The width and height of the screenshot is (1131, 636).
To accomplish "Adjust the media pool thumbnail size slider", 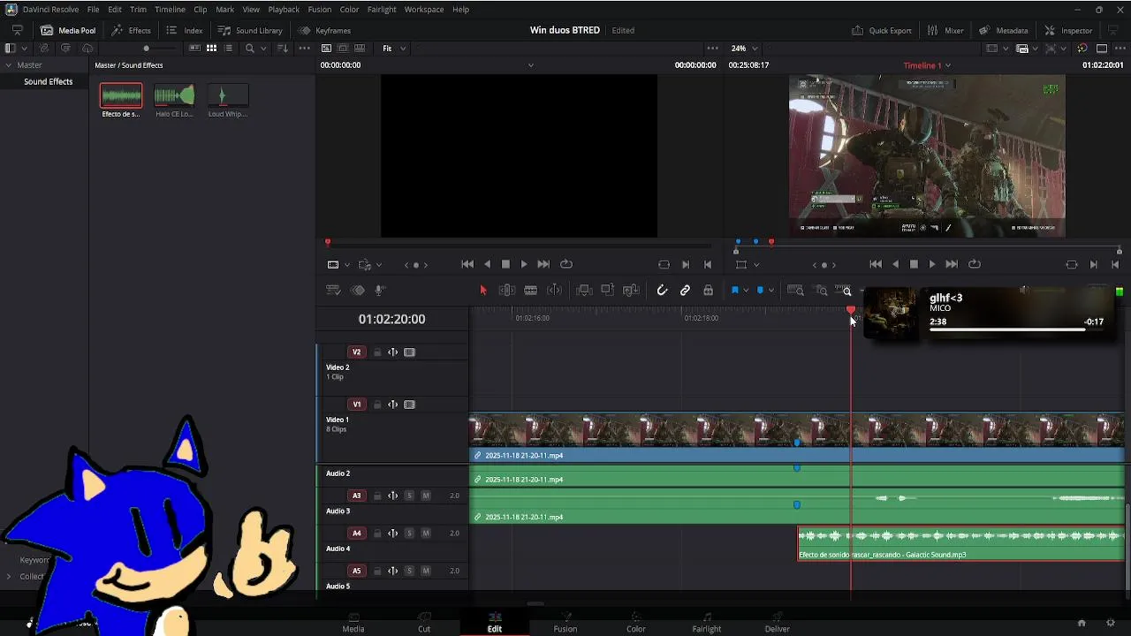I will pos(147,49).
